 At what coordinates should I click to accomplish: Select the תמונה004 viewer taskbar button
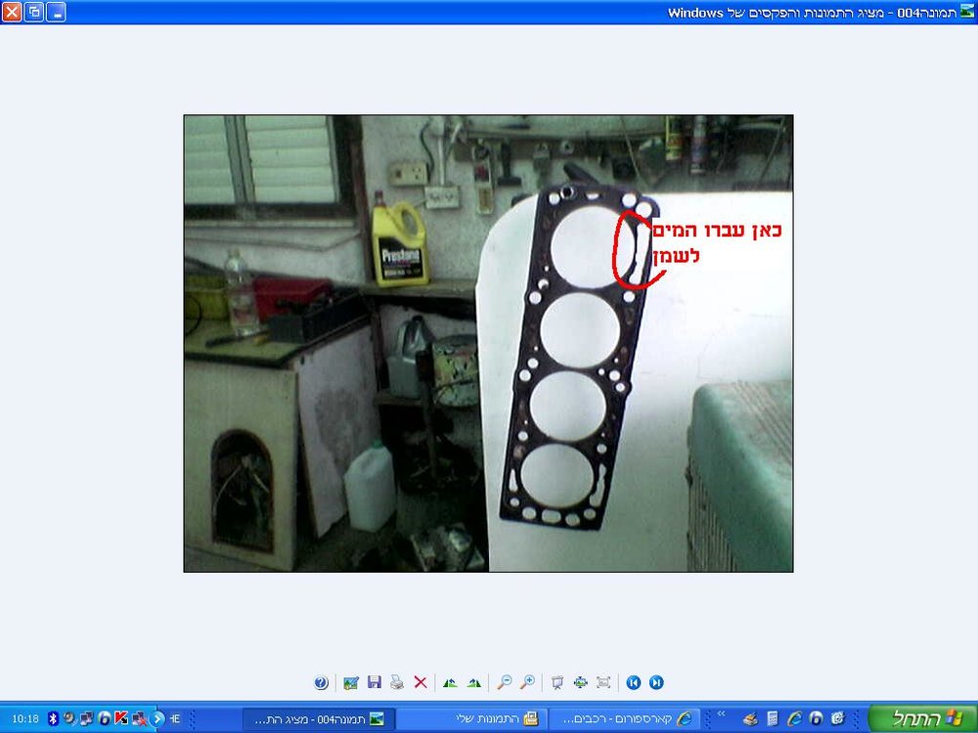[x=317, y=718]
